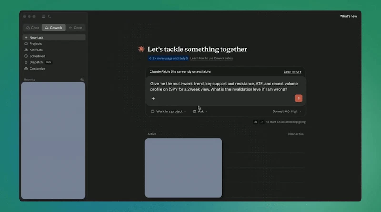Open search with the magnifier icon

pyautogui.click(x=50, y=16)
